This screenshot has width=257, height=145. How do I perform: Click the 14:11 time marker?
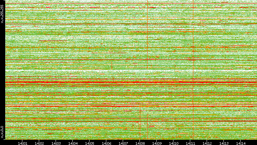(x=191, y=143)
